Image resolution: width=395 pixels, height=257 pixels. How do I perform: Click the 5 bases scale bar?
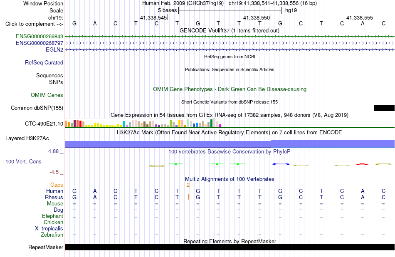tap(230, 10)
